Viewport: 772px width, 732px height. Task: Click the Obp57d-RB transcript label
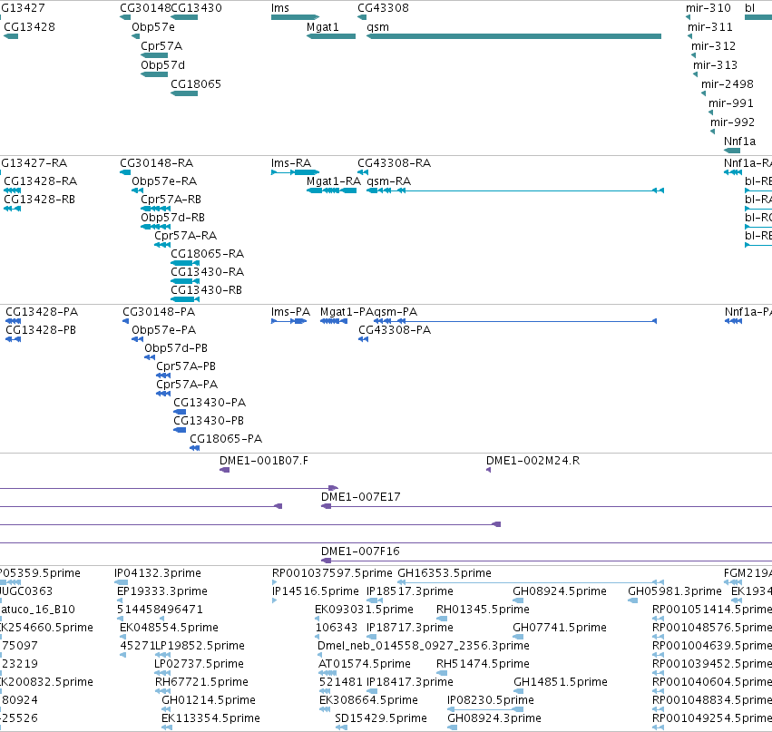coord(172,218)
